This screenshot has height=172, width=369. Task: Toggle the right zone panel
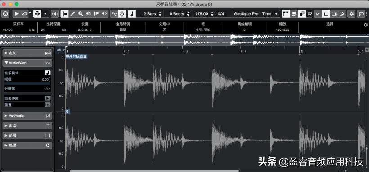[x=334, y=14]
